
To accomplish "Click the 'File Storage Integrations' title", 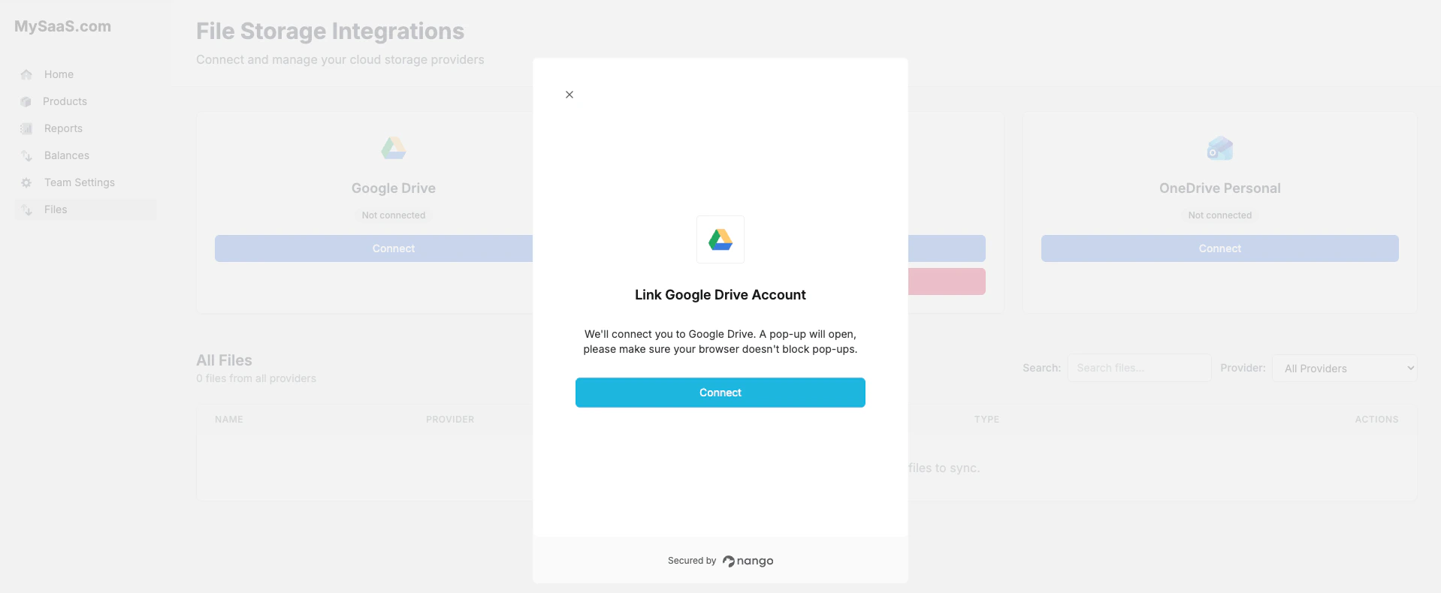I will [x=330, y=31].
